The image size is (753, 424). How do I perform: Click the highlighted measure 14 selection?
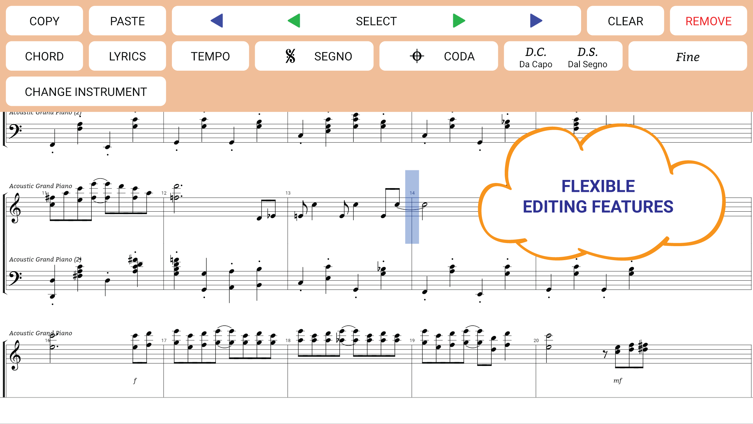[412, 207]
